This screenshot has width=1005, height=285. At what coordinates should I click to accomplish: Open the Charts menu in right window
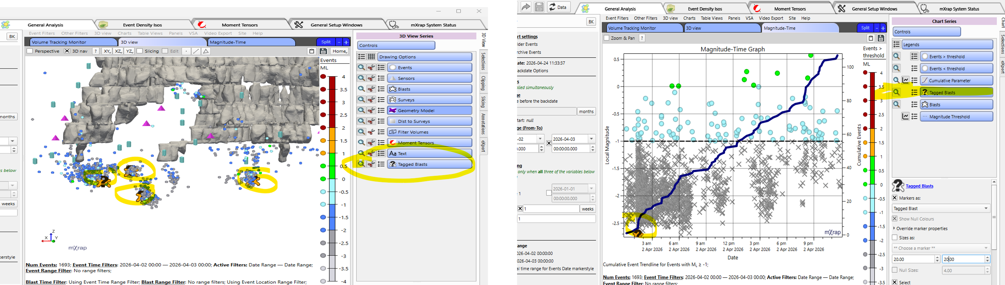pos(689,18)
